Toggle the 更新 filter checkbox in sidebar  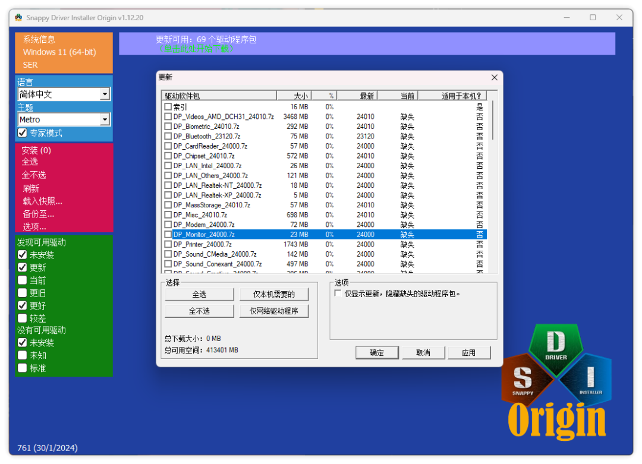tap(23, 267)
